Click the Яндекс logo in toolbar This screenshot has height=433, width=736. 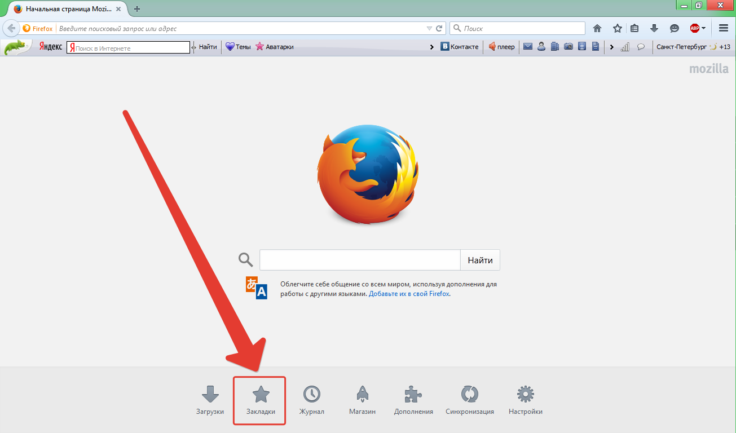[51, 47]
